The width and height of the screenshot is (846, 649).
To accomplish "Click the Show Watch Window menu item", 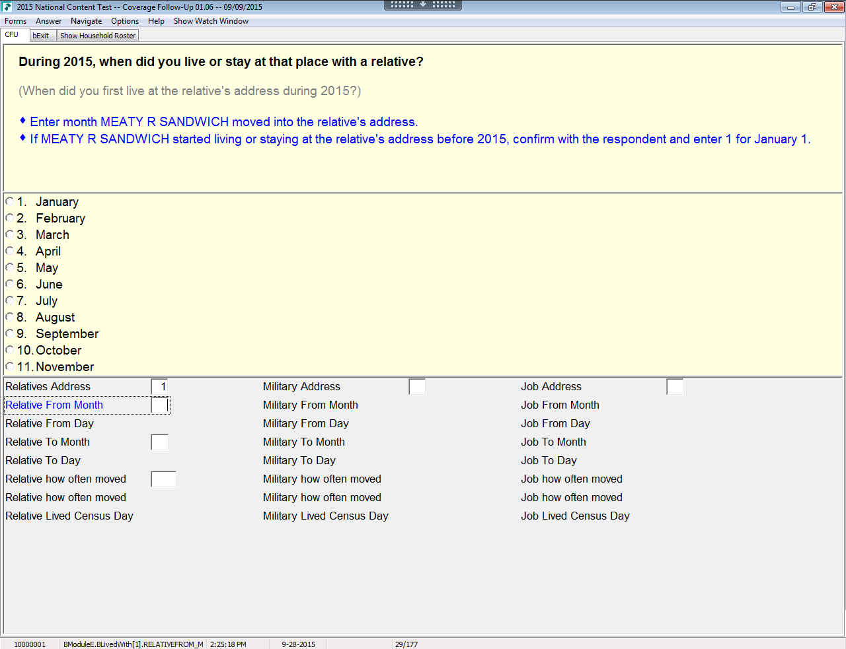I will [211, 21].
